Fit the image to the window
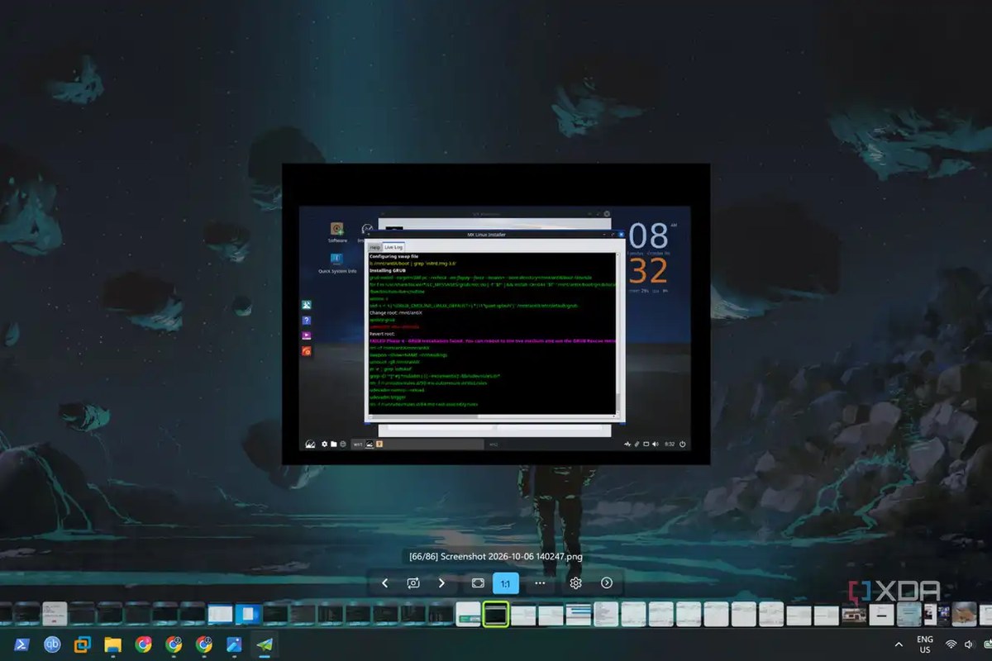992x661 pixels. (478, 583)
